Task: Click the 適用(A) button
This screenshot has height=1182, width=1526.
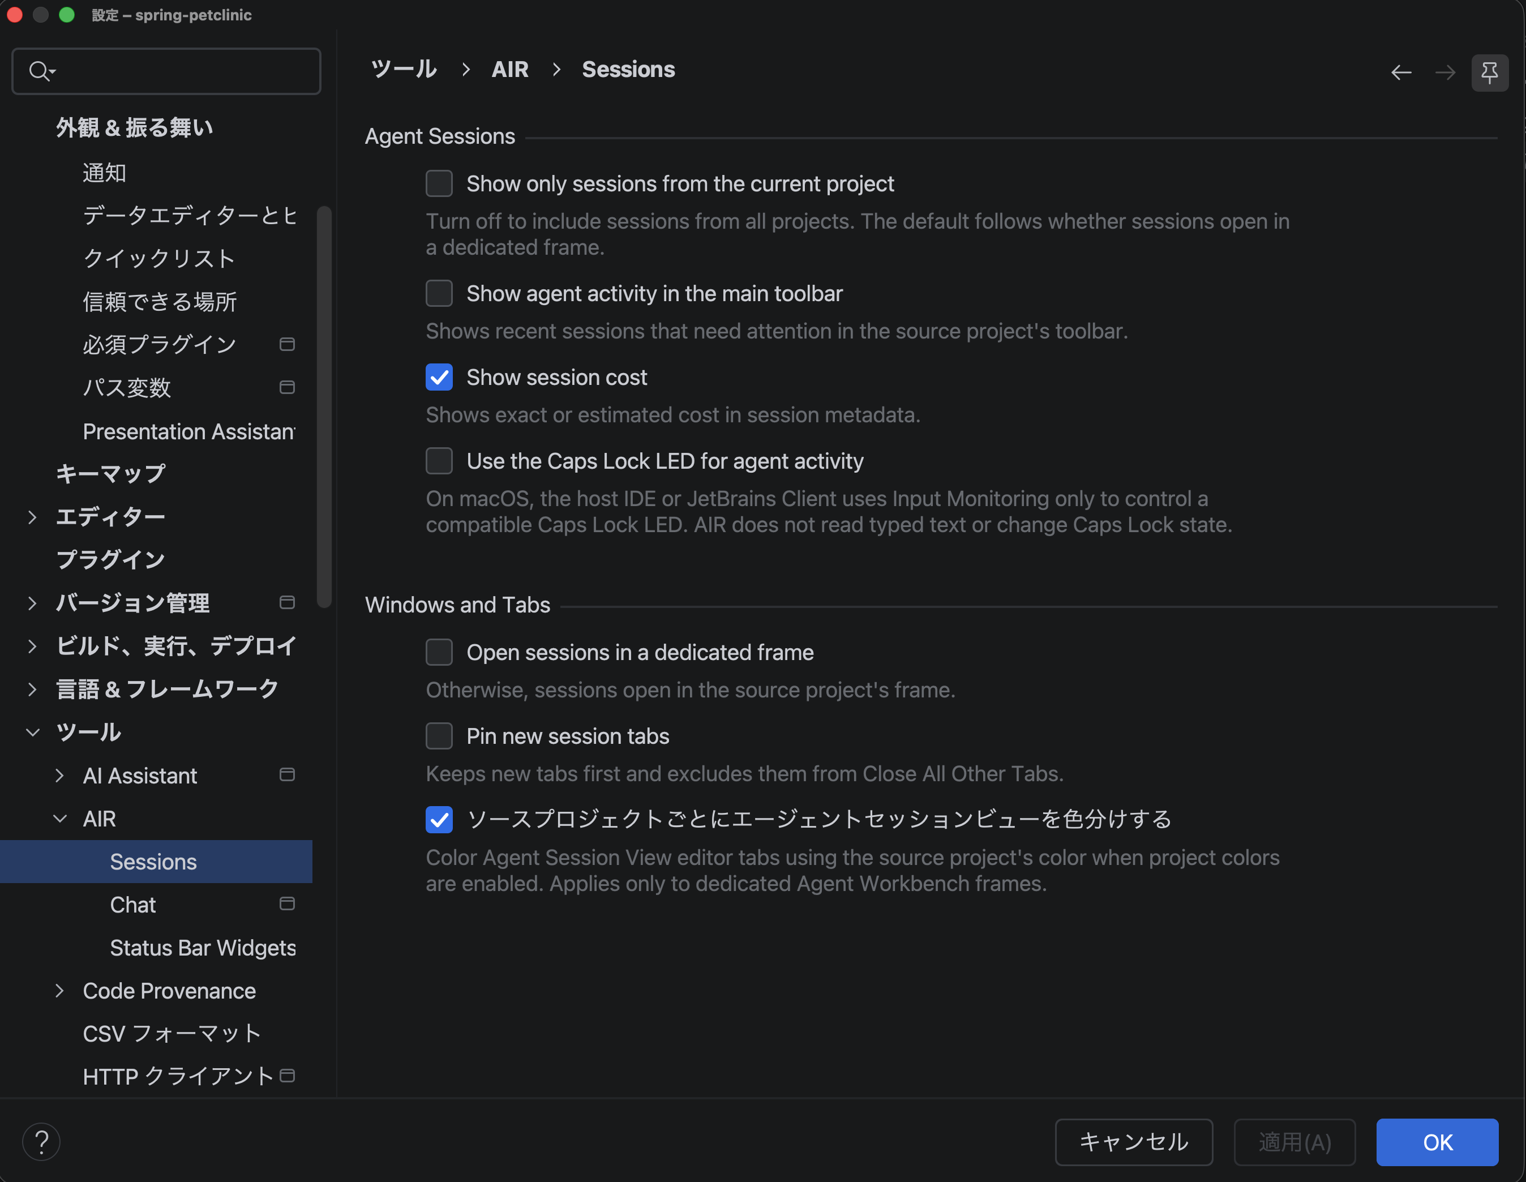Action: 1294,1142
